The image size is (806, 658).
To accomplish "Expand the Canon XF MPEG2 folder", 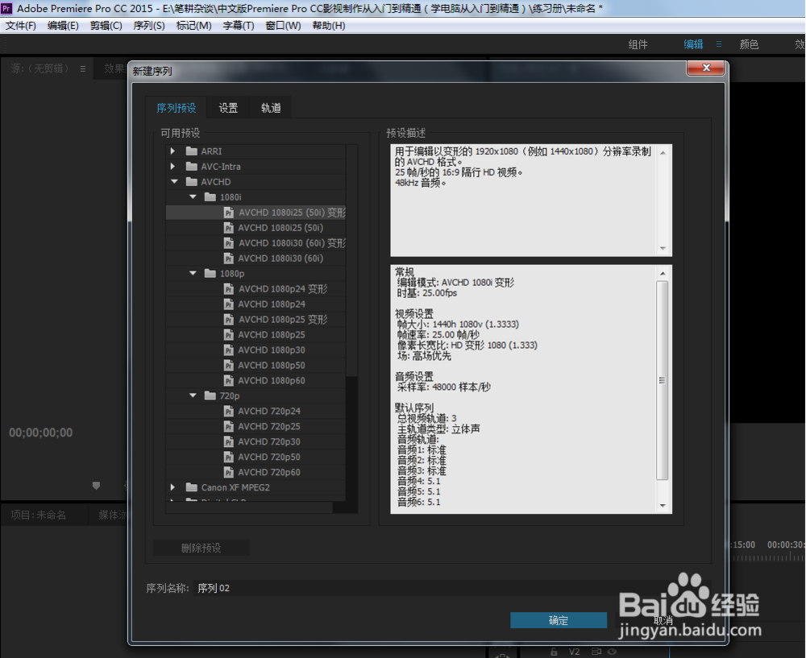I will pos(172,487).
